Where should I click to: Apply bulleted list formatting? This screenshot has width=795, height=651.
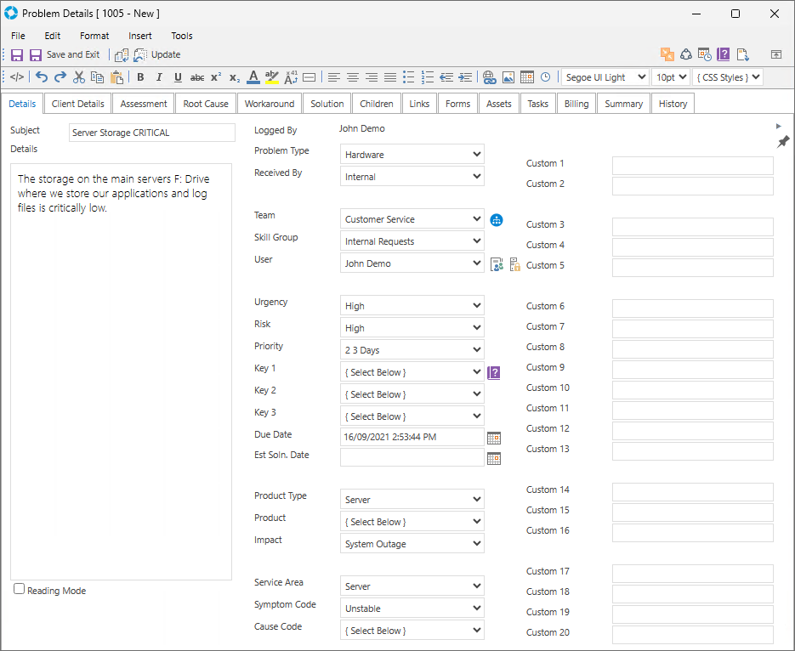point(408,77)
